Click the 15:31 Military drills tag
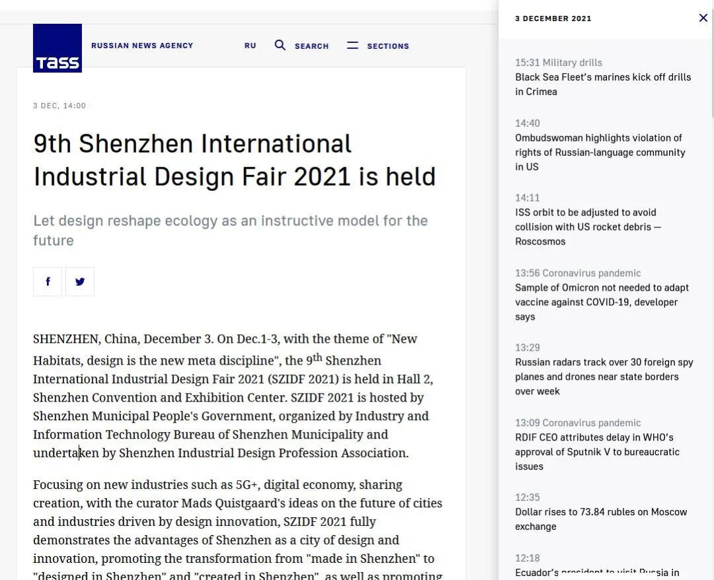The height and width of the screenshot is (580, 714). [558, 63]
